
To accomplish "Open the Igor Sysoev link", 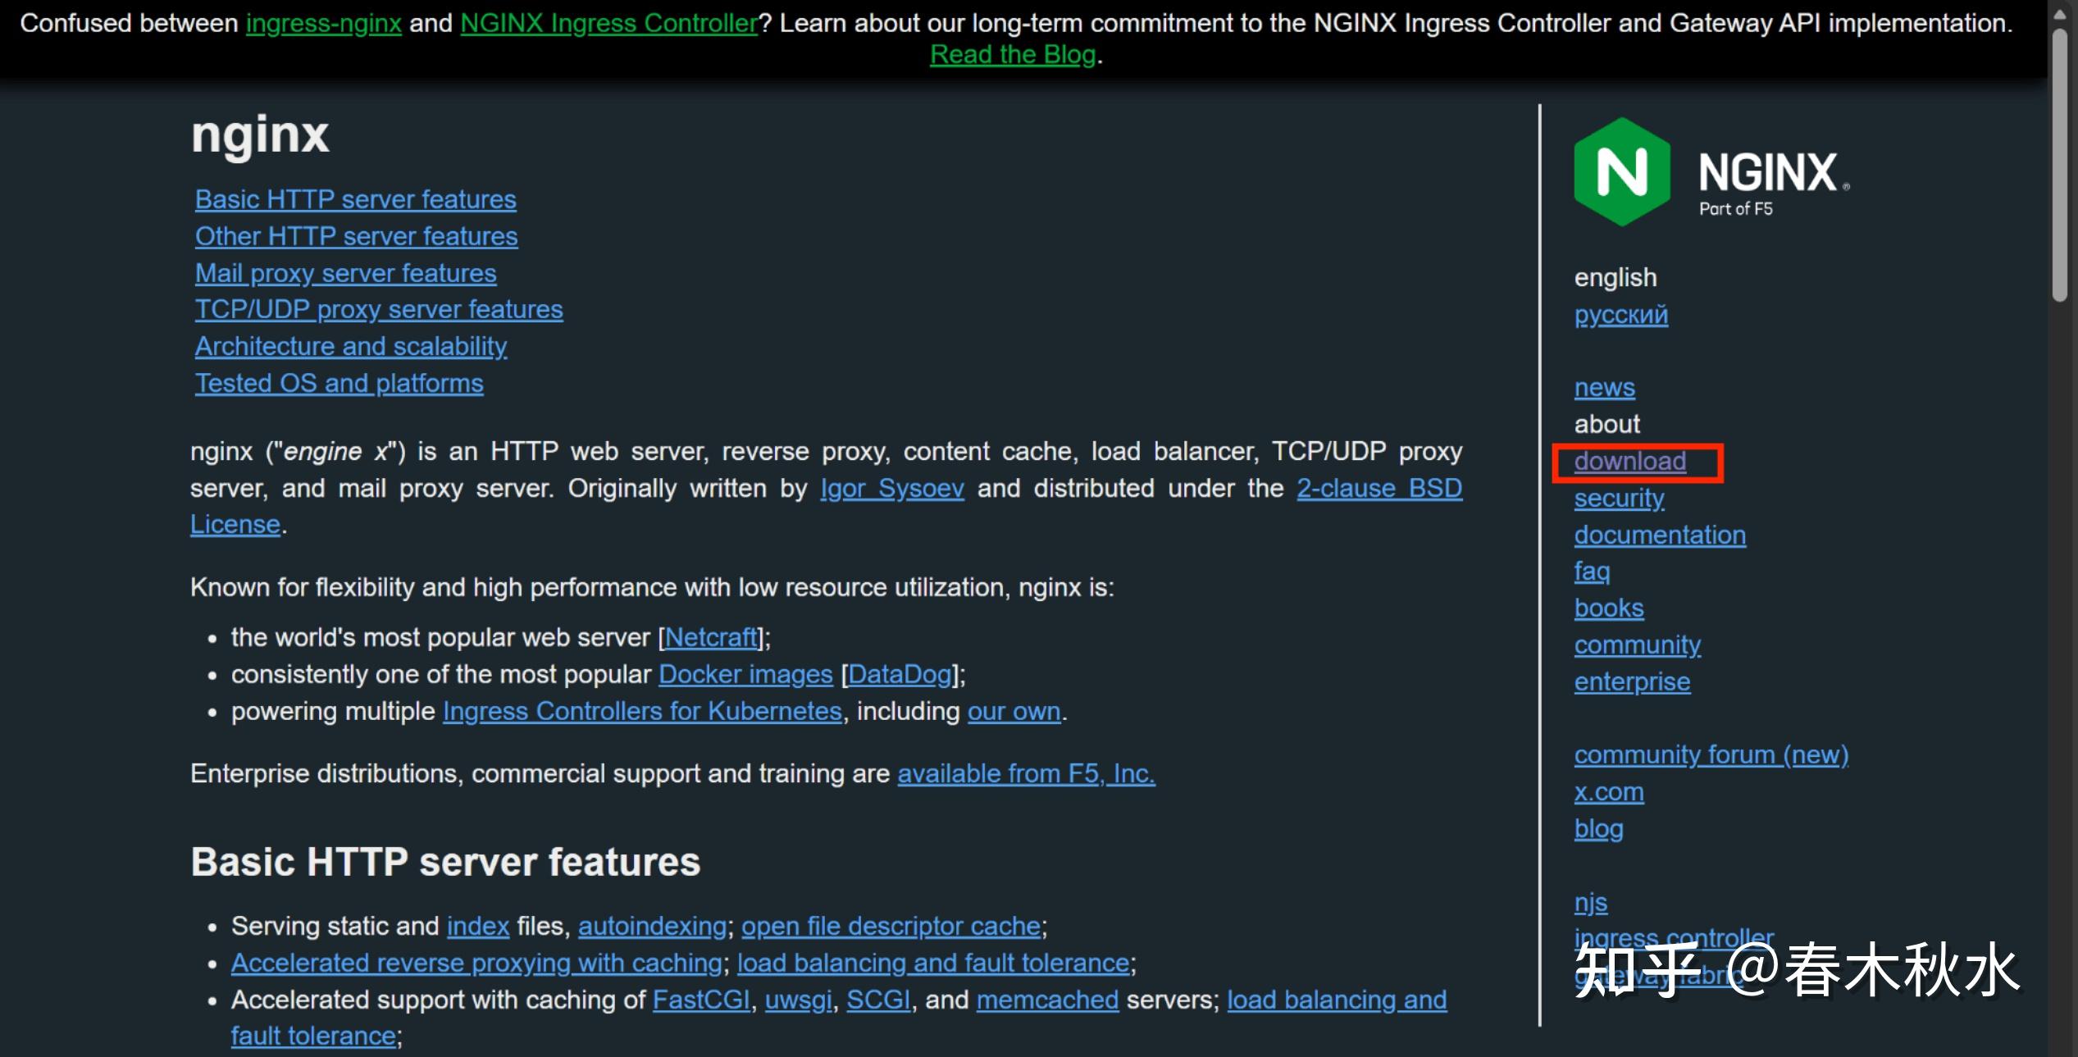I will (x=892, y=488).
